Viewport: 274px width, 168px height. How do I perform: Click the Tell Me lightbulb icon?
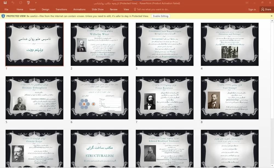135,9
